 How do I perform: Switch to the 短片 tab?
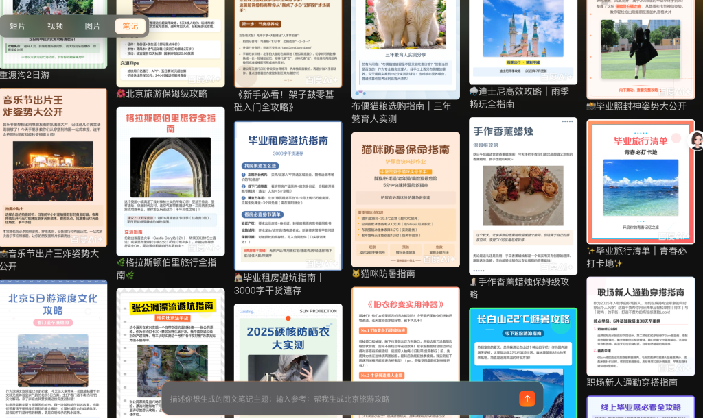[x=18, y=26]
